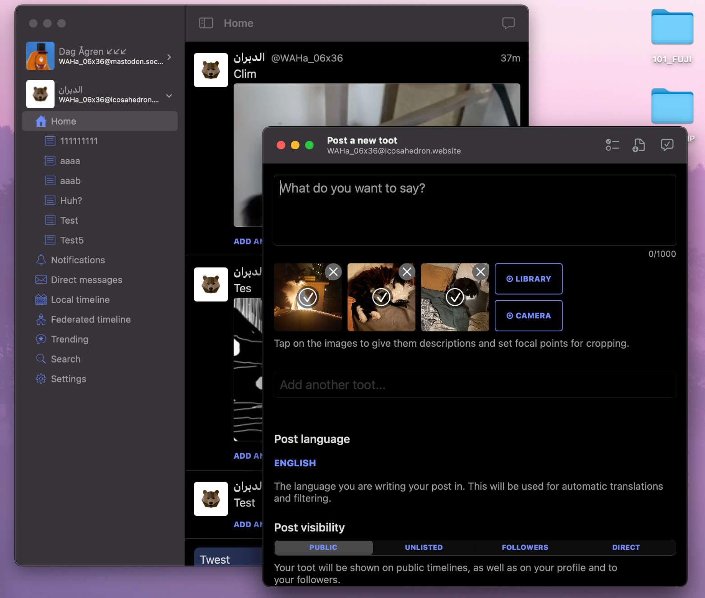
Task: Remove the third attached image
Action: click(x=480, y=272)
